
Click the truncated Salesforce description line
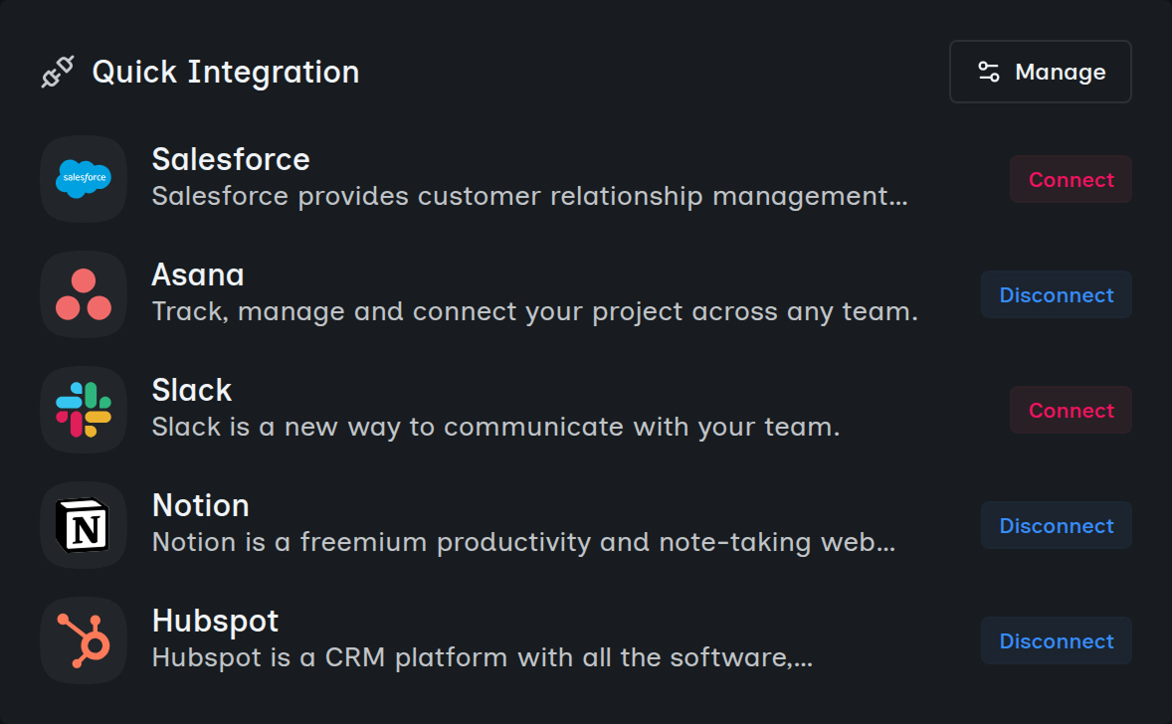click(528, 196)
